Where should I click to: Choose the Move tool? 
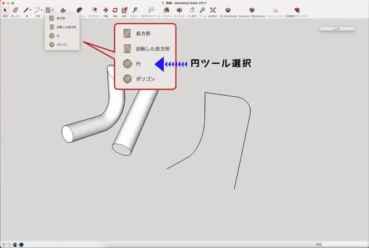pos(106,10)
